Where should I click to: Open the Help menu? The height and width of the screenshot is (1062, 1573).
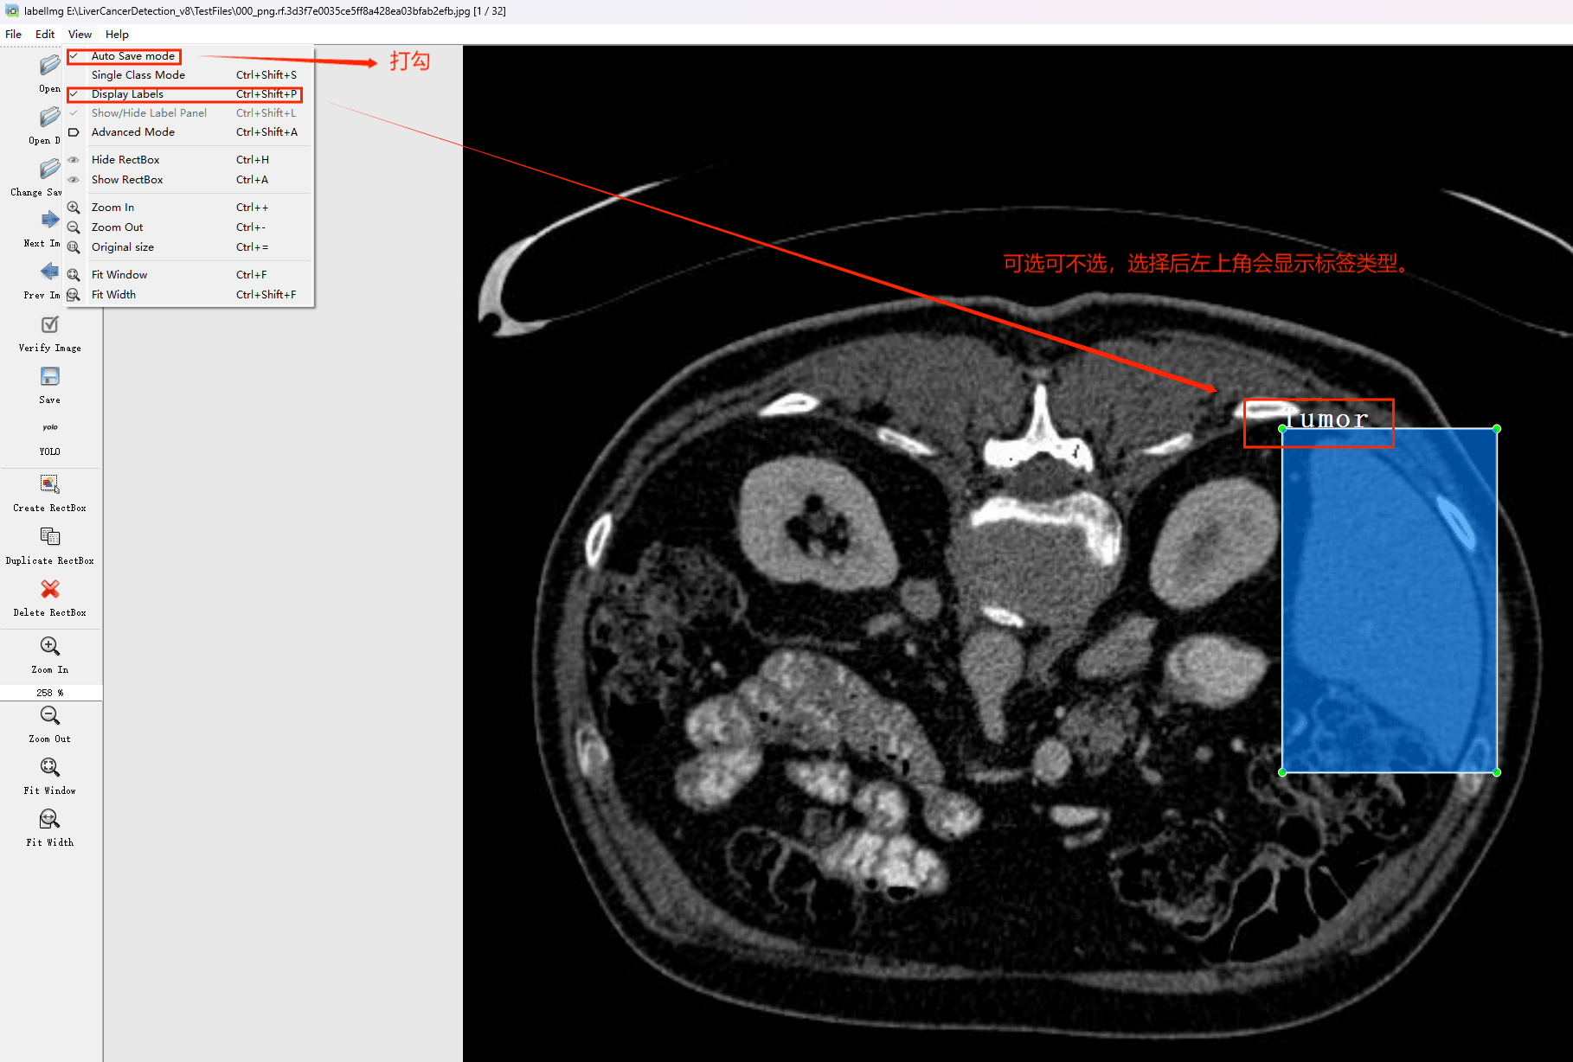[x=117, y=35]
